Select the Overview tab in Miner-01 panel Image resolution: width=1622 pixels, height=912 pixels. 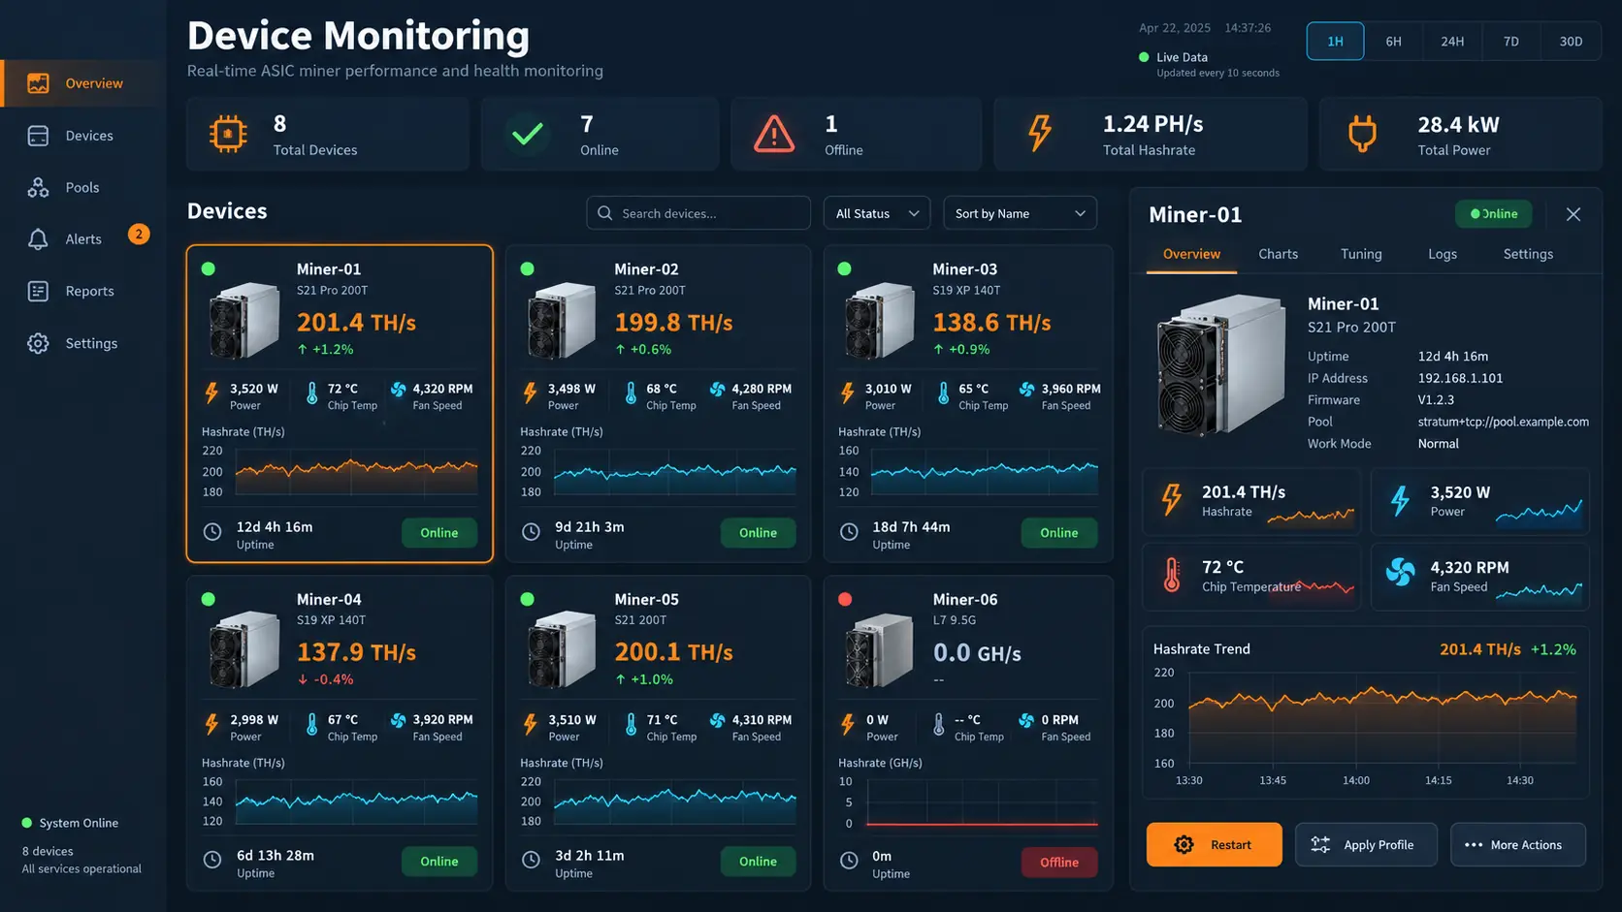1191,254
